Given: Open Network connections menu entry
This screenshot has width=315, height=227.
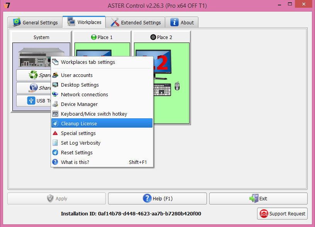Looking at the screenshot, I should (102, 95).
